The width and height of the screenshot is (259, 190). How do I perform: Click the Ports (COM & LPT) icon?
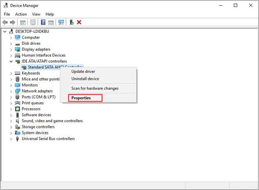[x=17, y=97]
